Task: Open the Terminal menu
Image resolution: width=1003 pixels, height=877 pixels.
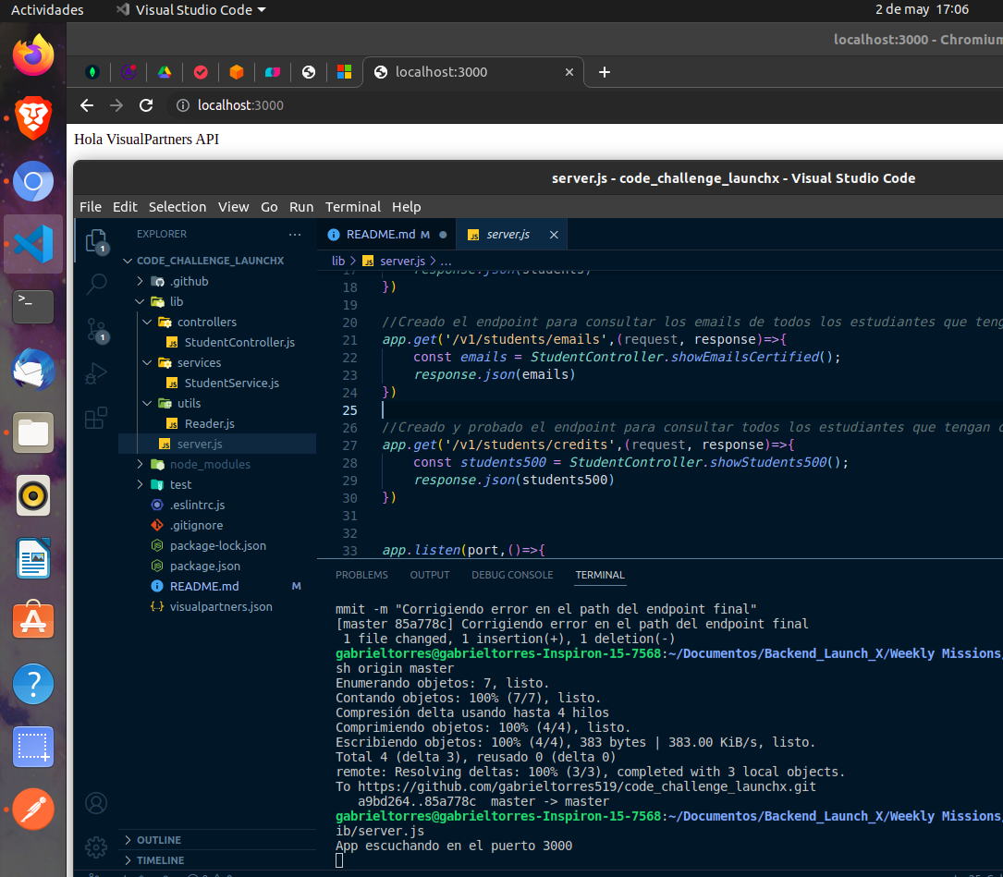Action: click(352, 207)
